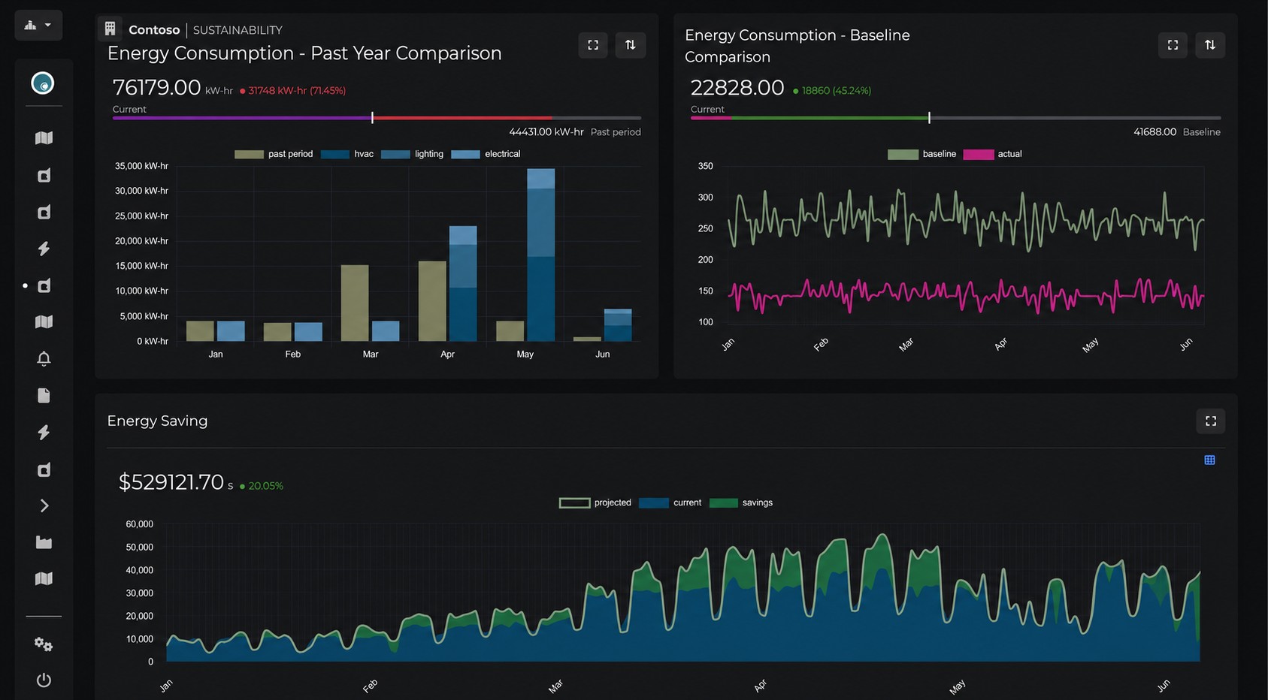
Task: Click 'Energy Consumption - Past Year Comparison' title
Action: (x=304, y=53)
